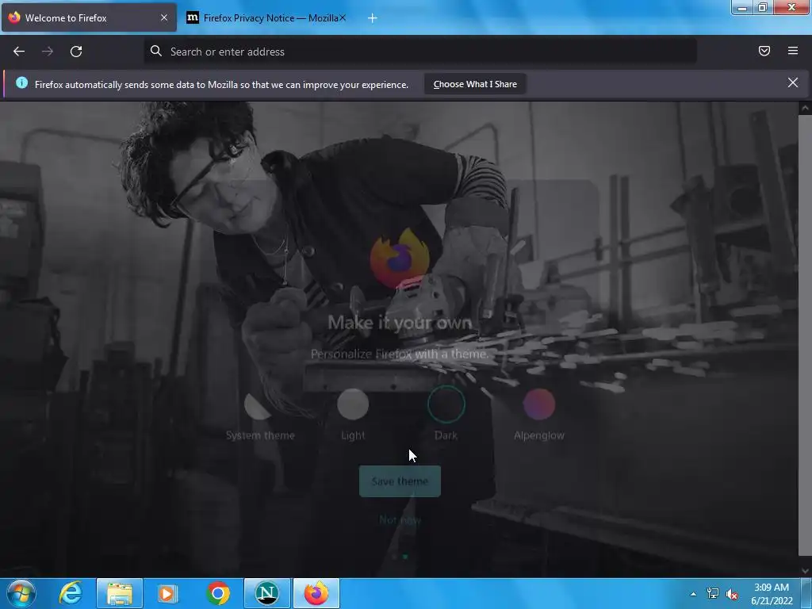
Task: Switch to Welcome to Firefox tab
Action: 89,18
